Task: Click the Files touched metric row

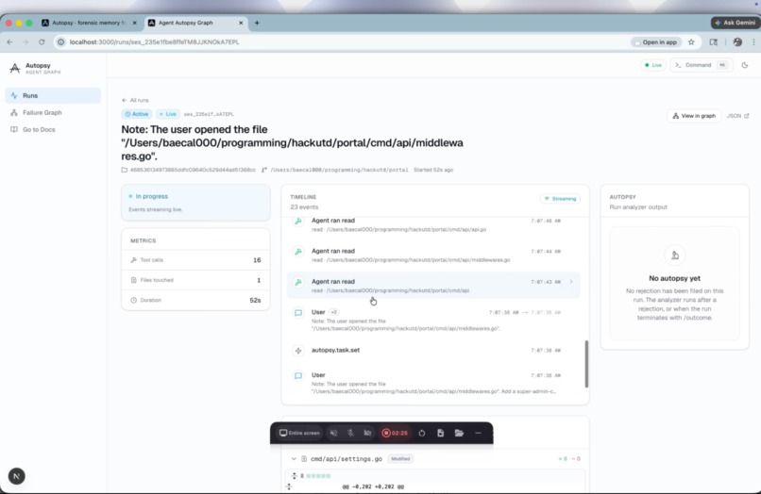Action: [x=195, y=280]
